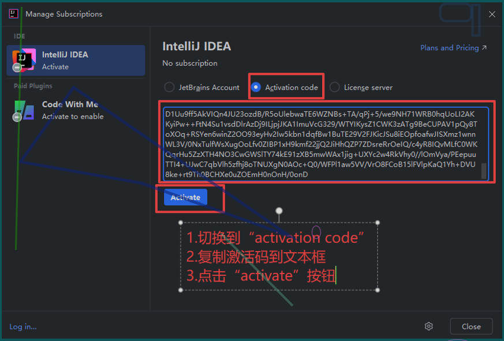This screenshot has height=341, width=504.
Task: Open the Plans and Pricing link
Action: pos(453,48)
